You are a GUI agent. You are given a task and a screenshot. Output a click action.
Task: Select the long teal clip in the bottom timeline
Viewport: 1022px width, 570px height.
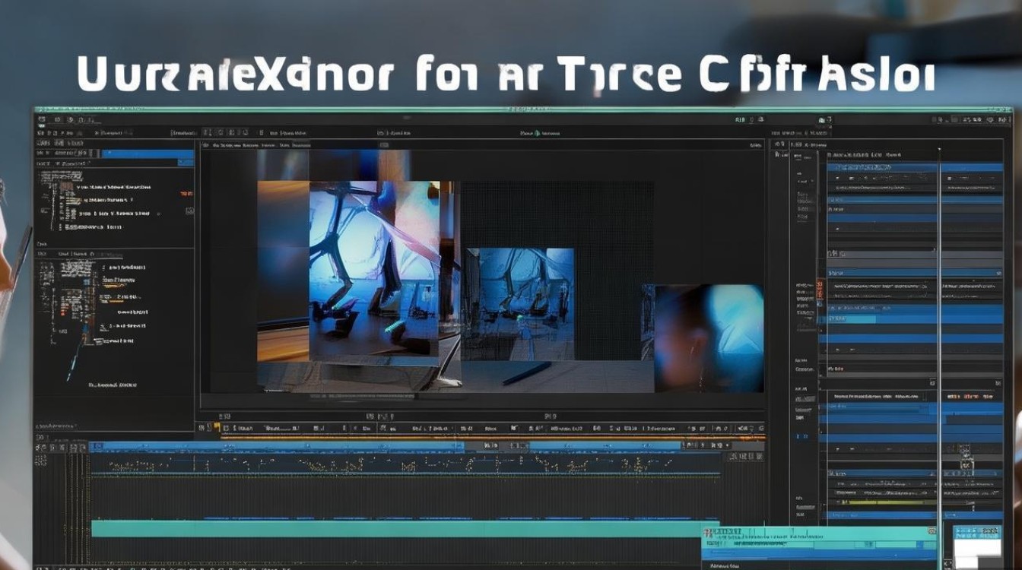[395, 529]
